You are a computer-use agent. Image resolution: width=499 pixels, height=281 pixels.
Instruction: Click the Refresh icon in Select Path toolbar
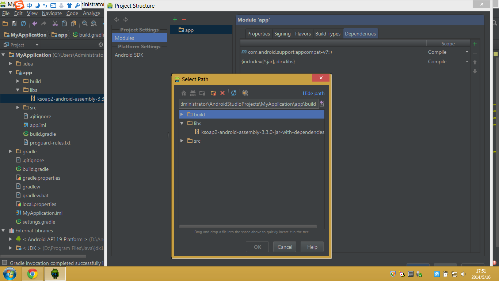point(234,93)
